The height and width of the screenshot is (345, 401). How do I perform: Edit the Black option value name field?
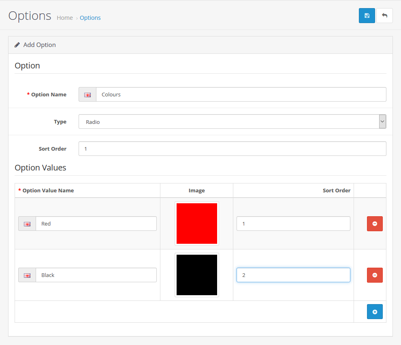pyautogui.click(x=96, y=275)
